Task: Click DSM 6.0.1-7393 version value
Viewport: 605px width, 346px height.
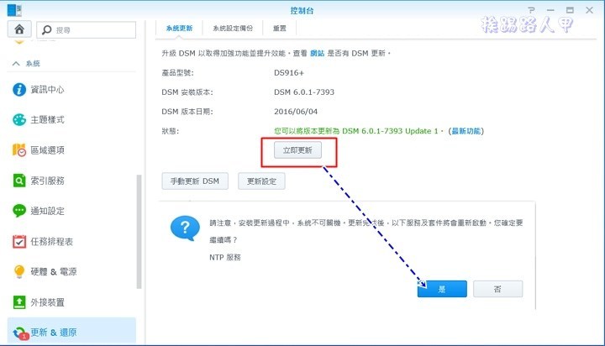Action: [x=304, y=92]
